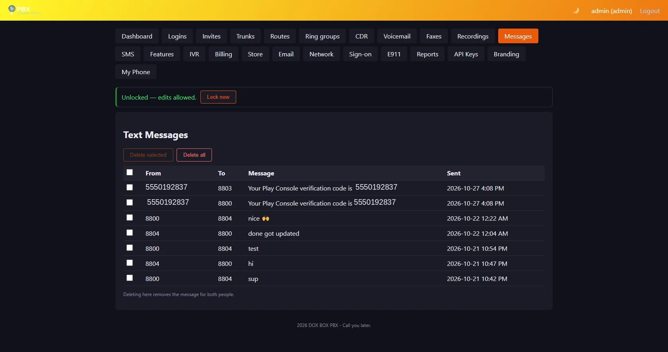
Task: Select the 'sup' message row checkbox
Action: tap(130, 278)
